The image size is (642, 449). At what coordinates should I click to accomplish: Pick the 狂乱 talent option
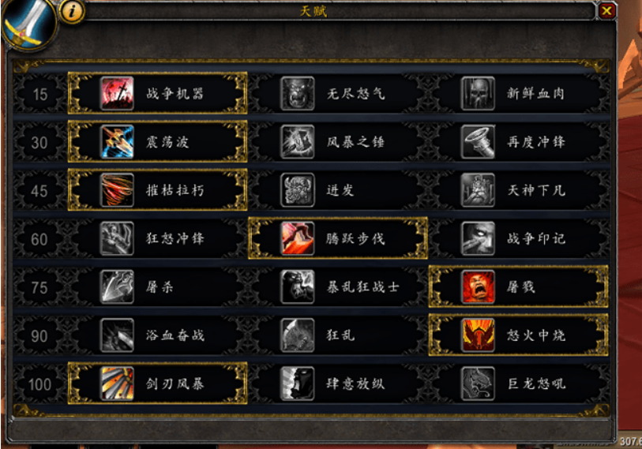[338, 335]
